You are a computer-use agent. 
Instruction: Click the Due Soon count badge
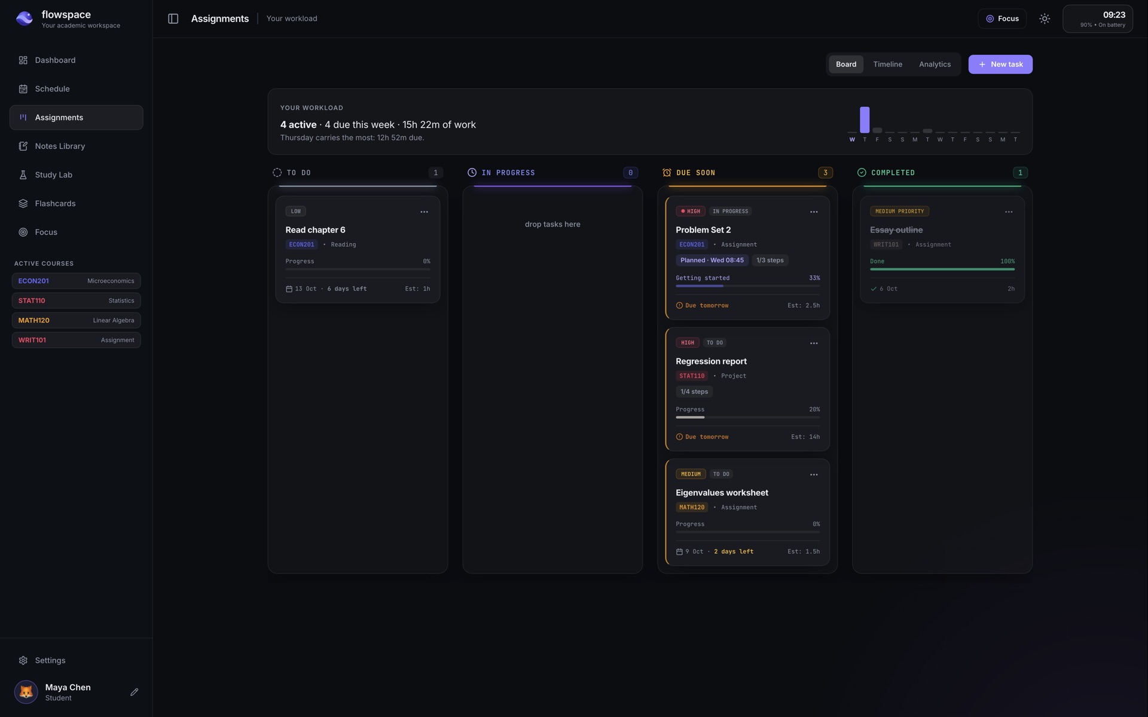(x=825, y=173)
